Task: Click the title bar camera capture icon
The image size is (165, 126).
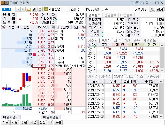Action: coord(142,3)
